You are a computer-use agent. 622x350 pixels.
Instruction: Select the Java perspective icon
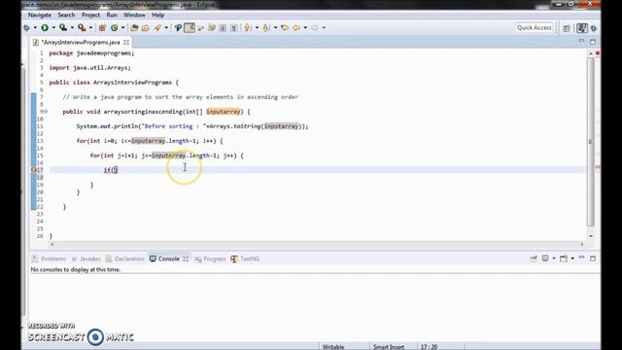point(582,28)
